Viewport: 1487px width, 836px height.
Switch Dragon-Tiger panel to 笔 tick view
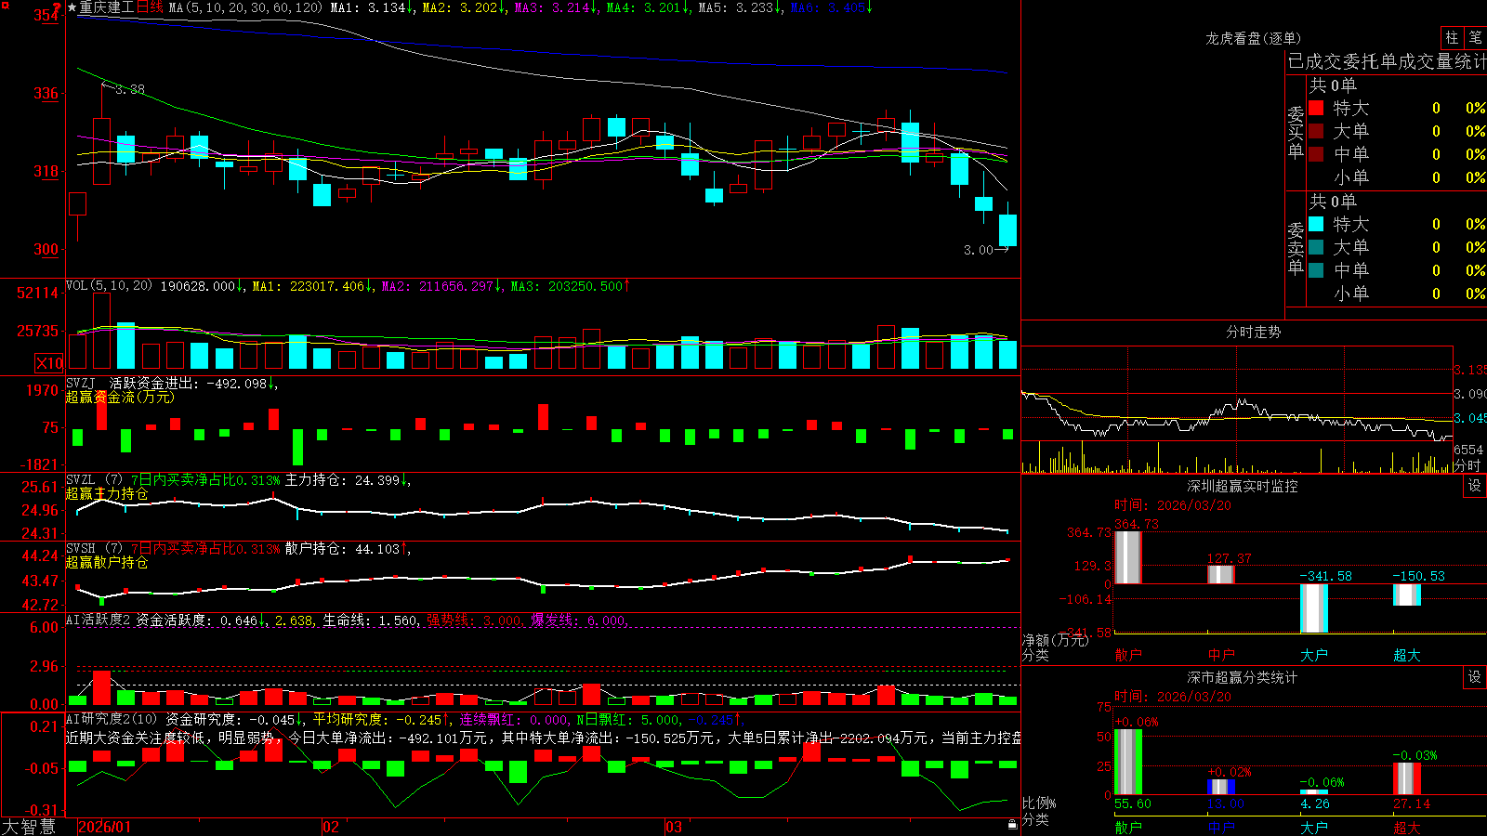(x=1475, y=37)
